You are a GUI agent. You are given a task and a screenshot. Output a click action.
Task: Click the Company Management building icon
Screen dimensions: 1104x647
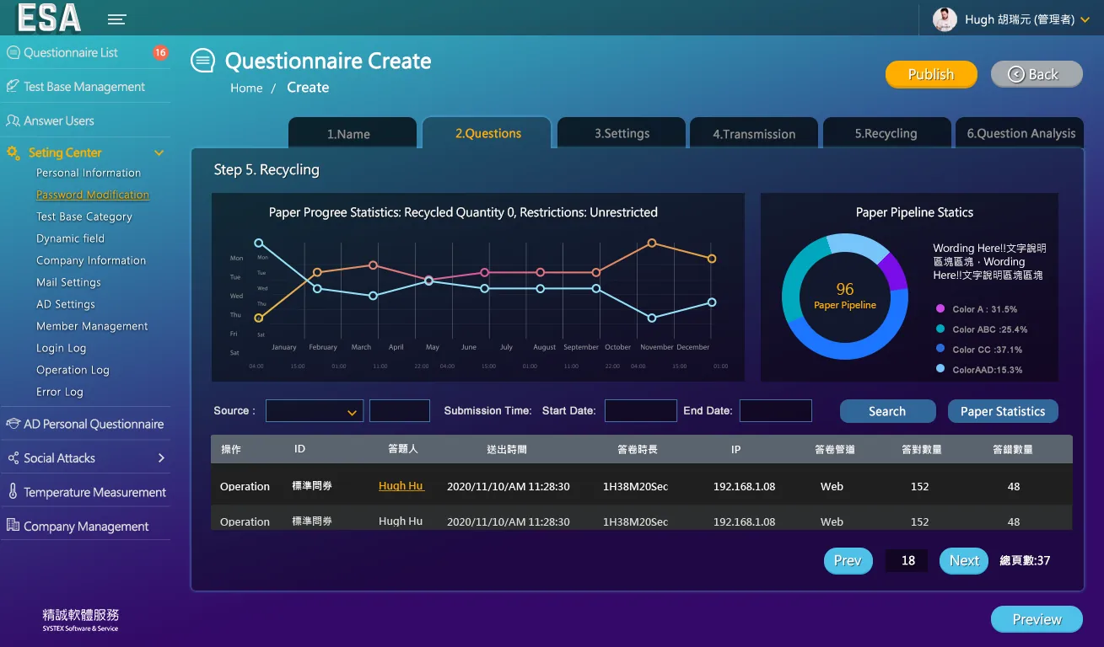pos(13,526)
